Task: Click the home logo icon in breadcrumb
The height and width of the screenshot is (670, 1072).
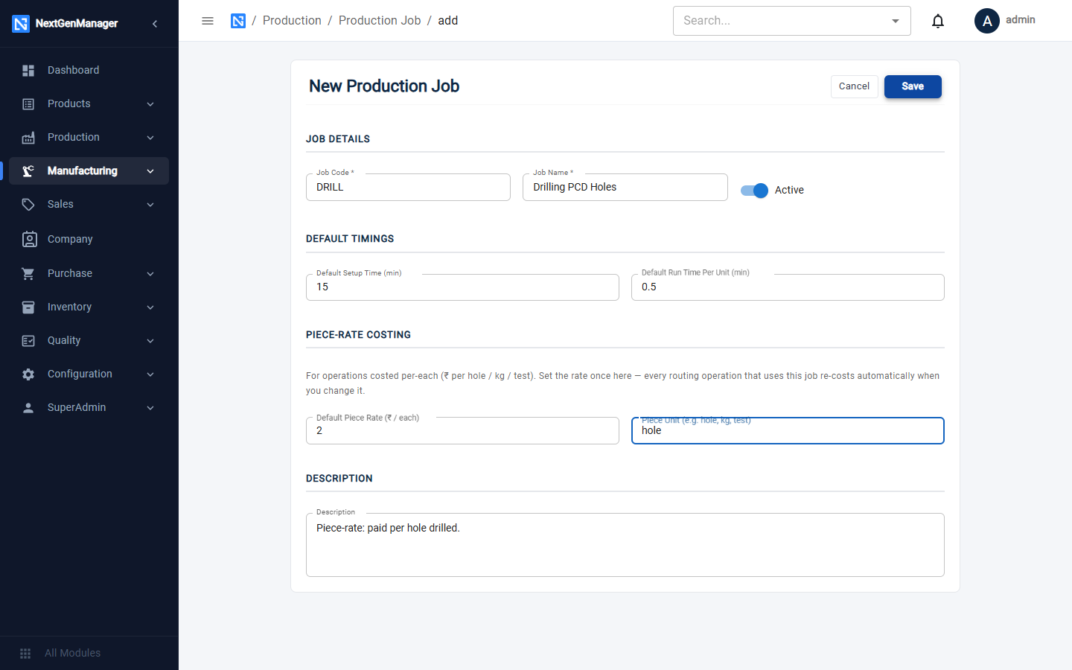Action: coord(238,21)
